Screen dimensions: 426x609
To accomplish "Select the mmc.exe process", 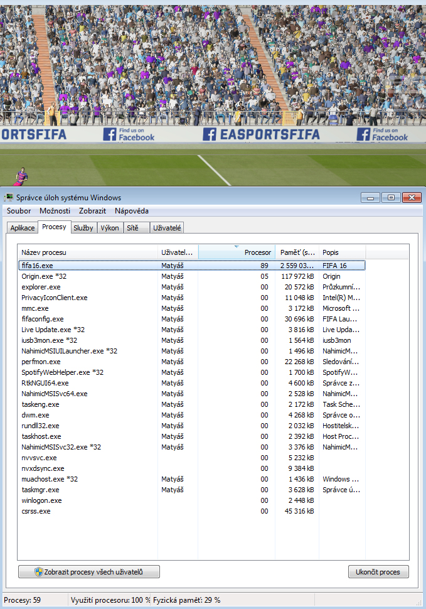I will click(191, 308).
